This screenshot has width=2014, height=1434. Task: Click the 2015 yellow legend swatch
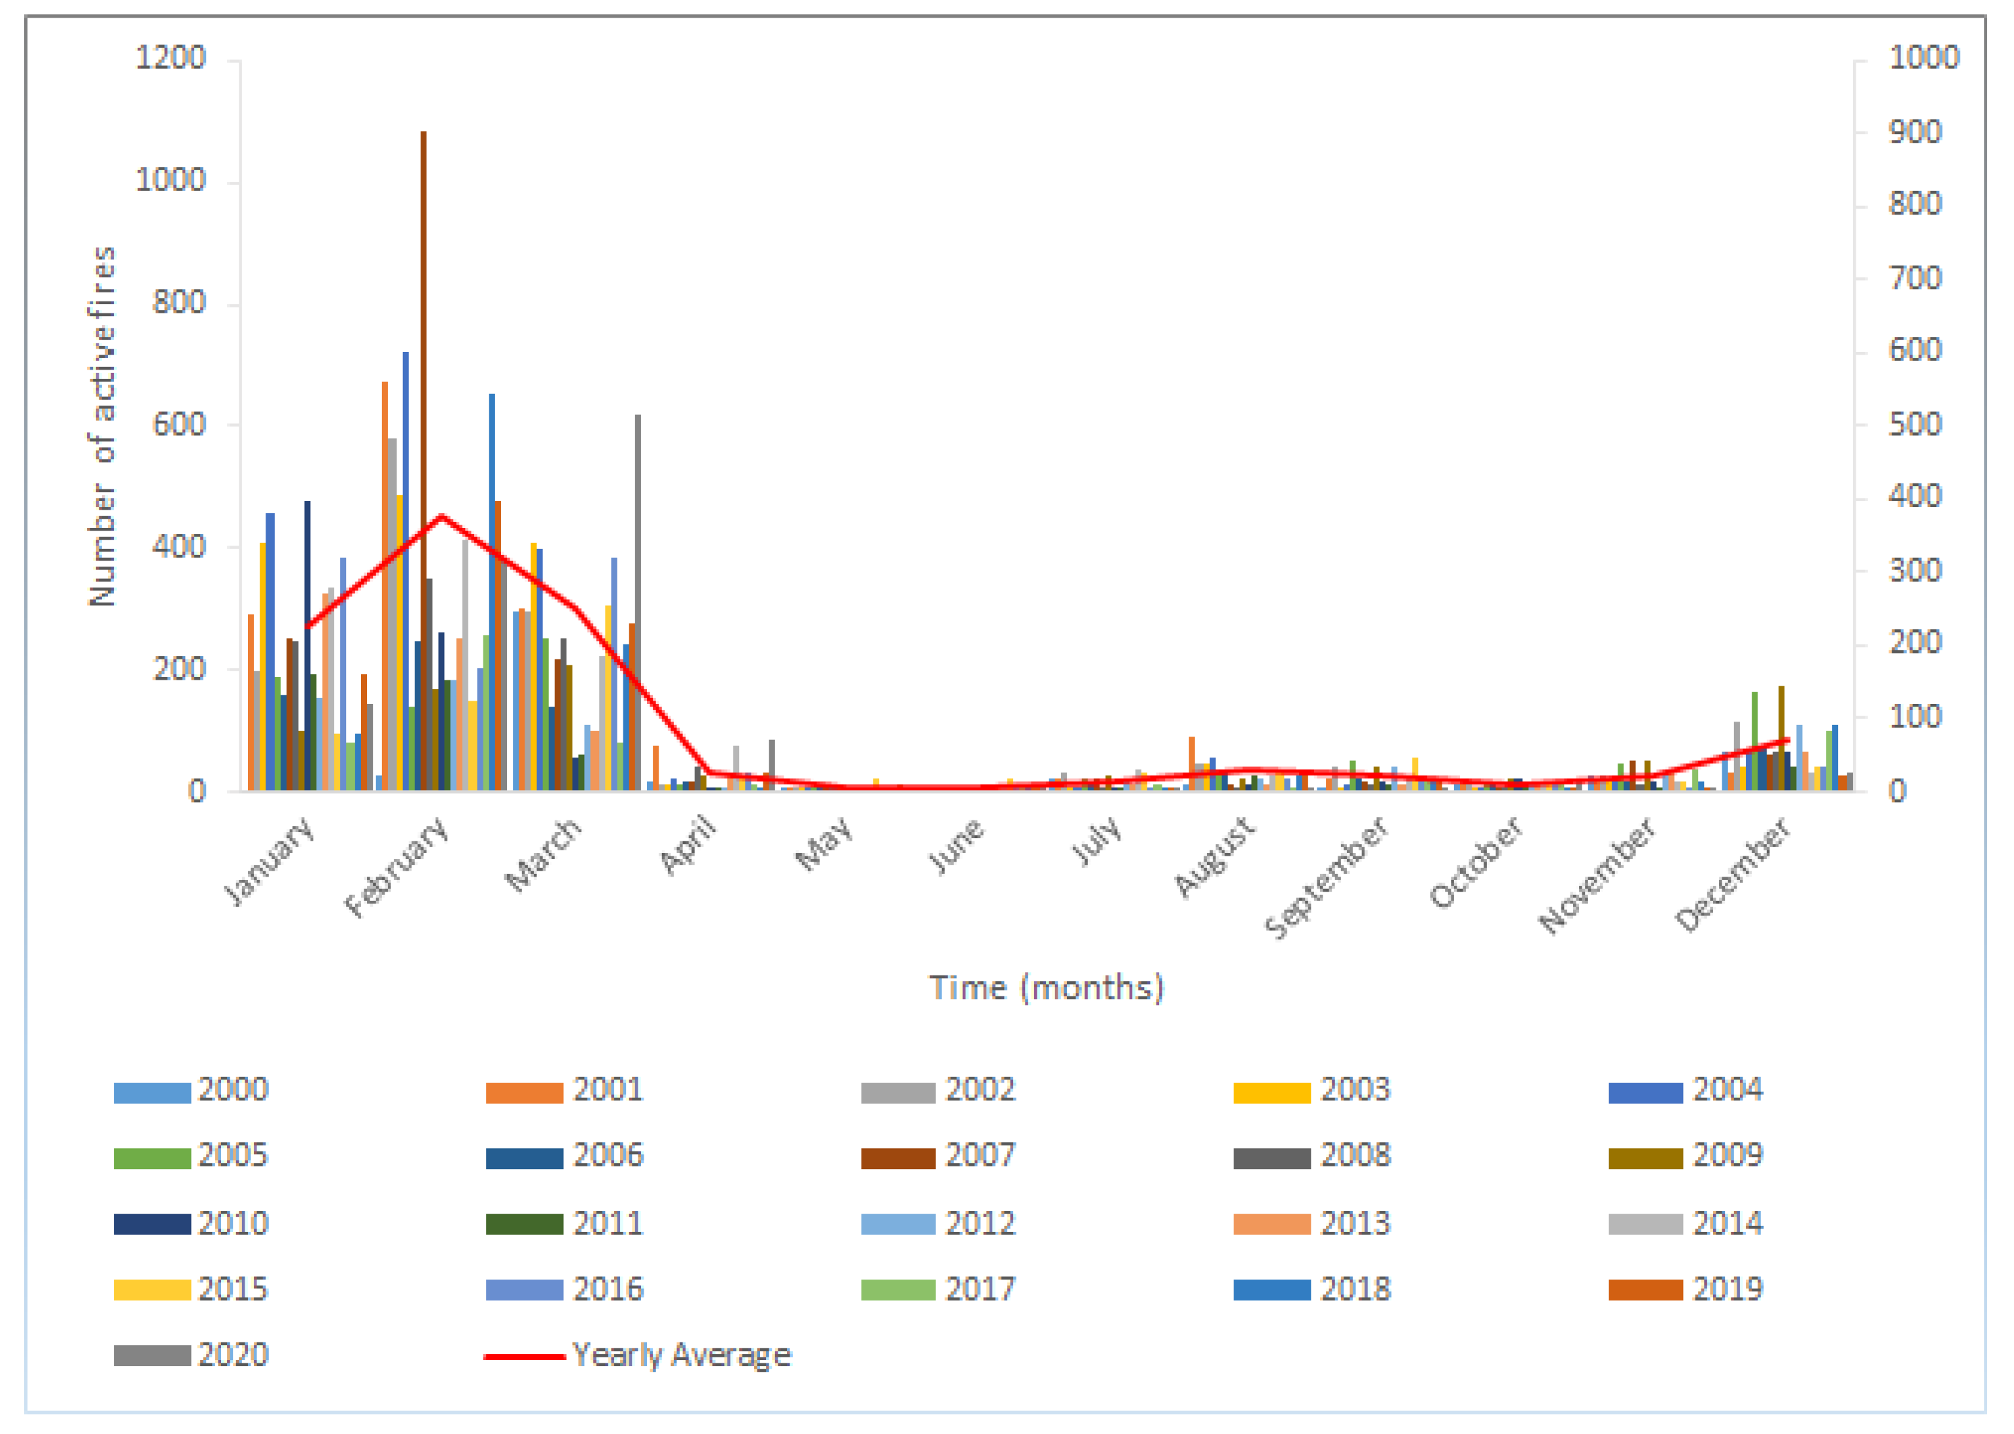point(152,1291)
